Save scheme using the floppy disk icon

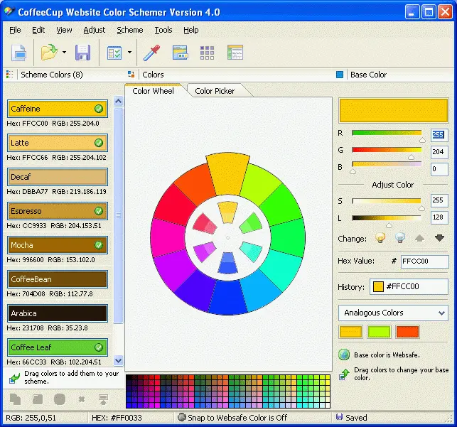pyautogui.click(x=82, y=53)
